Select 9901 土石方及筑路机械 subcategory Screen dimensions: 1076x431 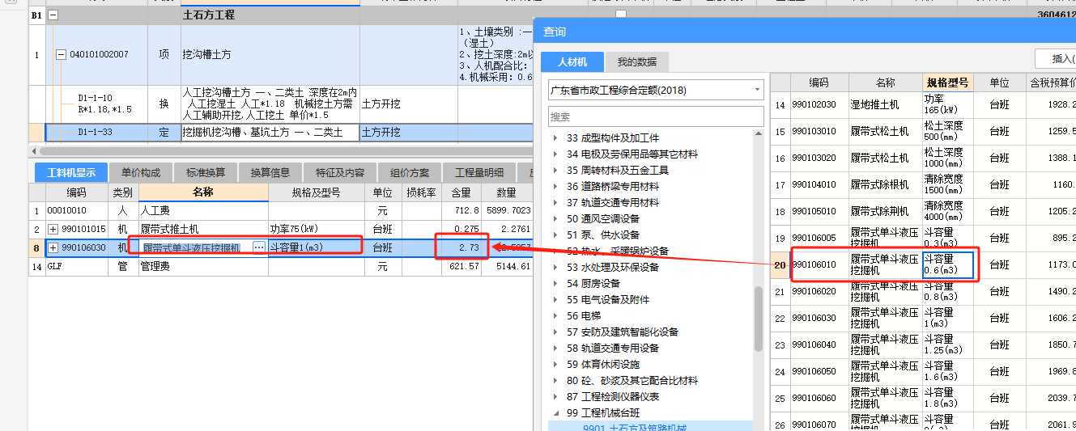tap(635, 428)
